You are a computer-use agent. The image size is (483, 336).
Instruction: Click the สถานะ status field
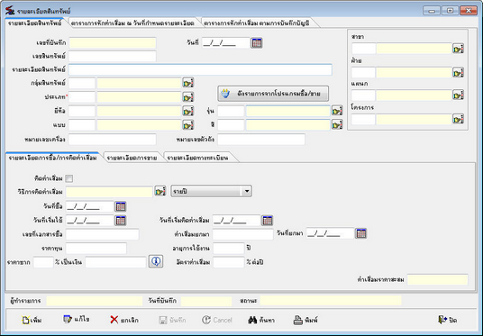(x=331, y=301)
